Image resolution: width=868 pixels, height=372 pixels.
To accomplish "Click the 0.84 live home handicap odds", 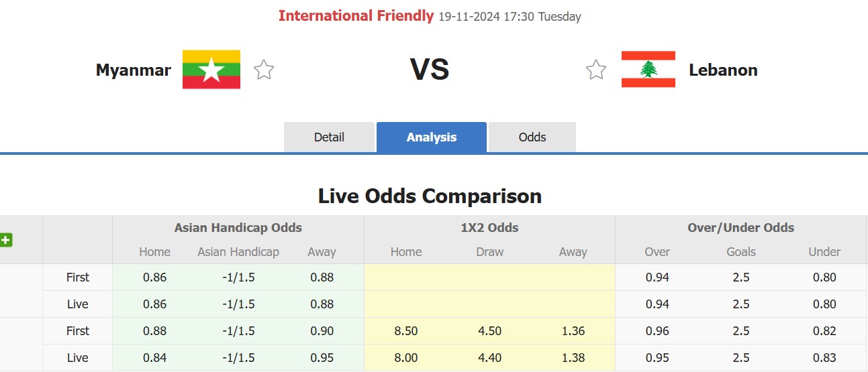I will coord(154,358).
